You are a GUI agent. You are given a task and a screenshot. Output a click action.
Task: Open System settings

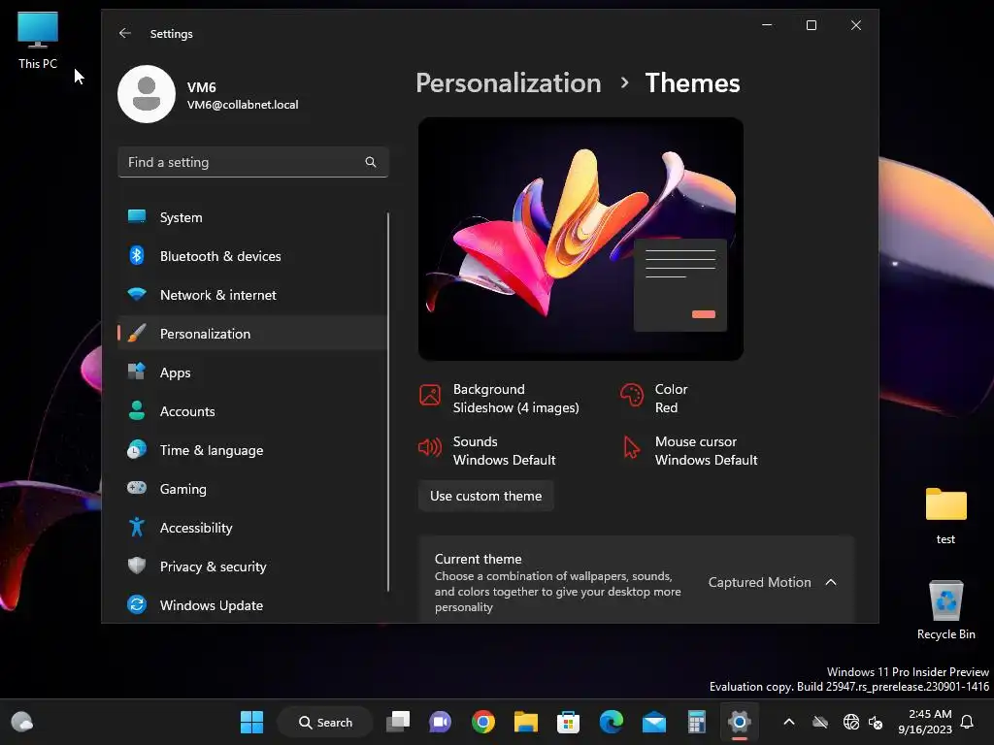(x=253, y=217)
